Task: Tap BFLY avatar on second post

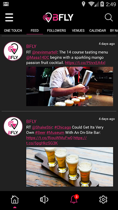Action: [13, 126]
